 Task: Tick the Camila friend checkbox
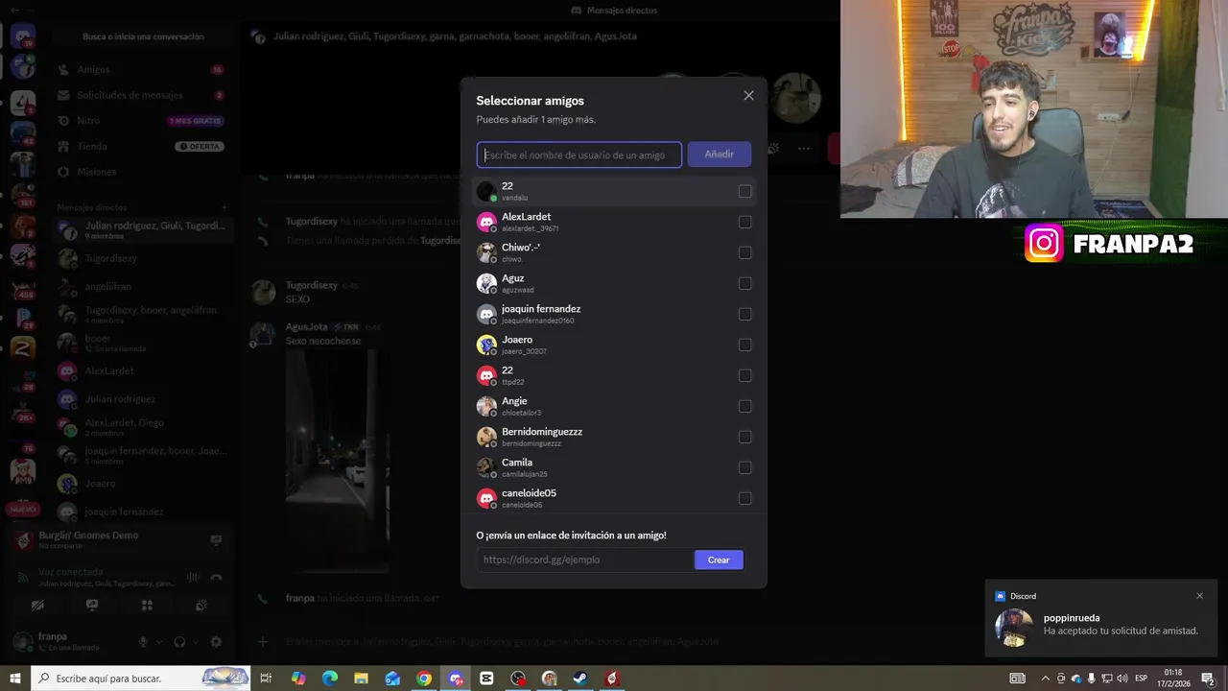pos(744,468)
